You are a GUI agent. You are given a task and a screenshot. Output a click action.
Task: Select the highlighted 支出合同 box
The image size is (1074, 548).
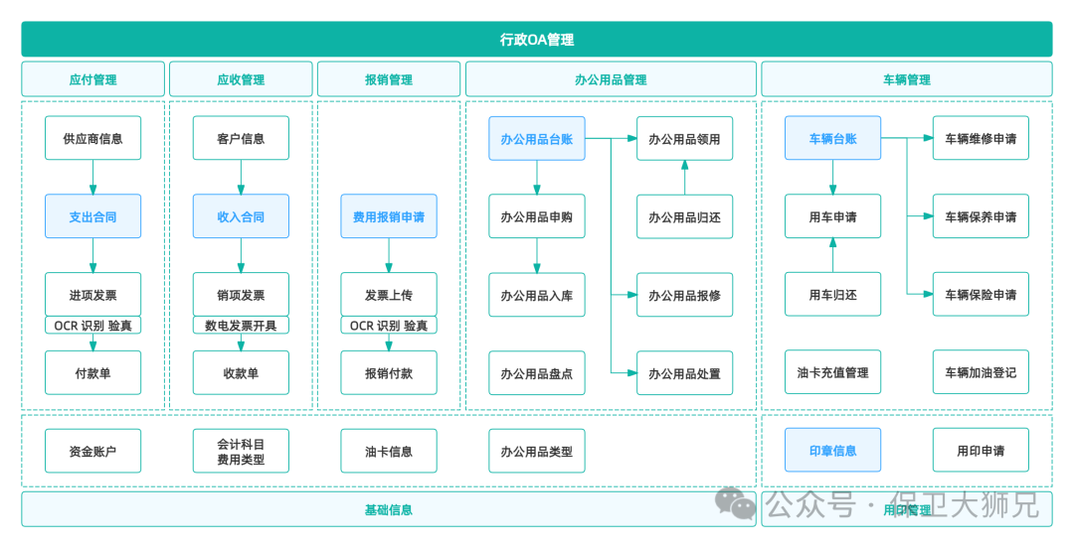pos(92,216)
